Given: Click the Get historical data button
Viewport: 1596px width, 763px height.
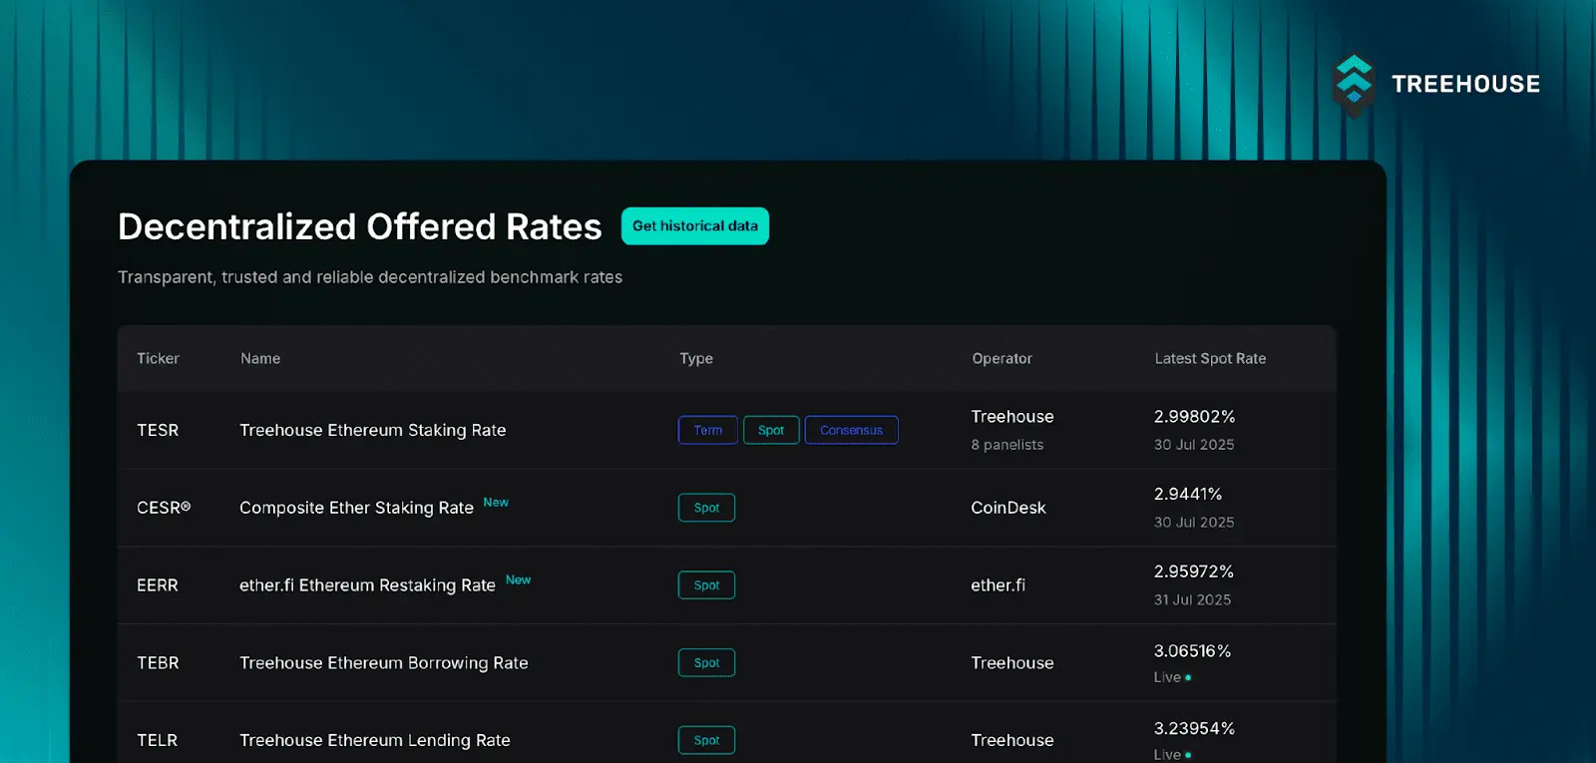Looking at the screenshot, I should 695,226.
